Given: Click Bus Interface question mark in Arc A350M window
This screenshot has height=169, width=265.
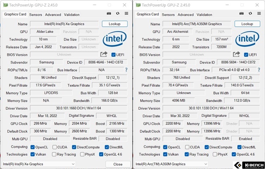Looking at the screenshot, I should pos(259,70).
